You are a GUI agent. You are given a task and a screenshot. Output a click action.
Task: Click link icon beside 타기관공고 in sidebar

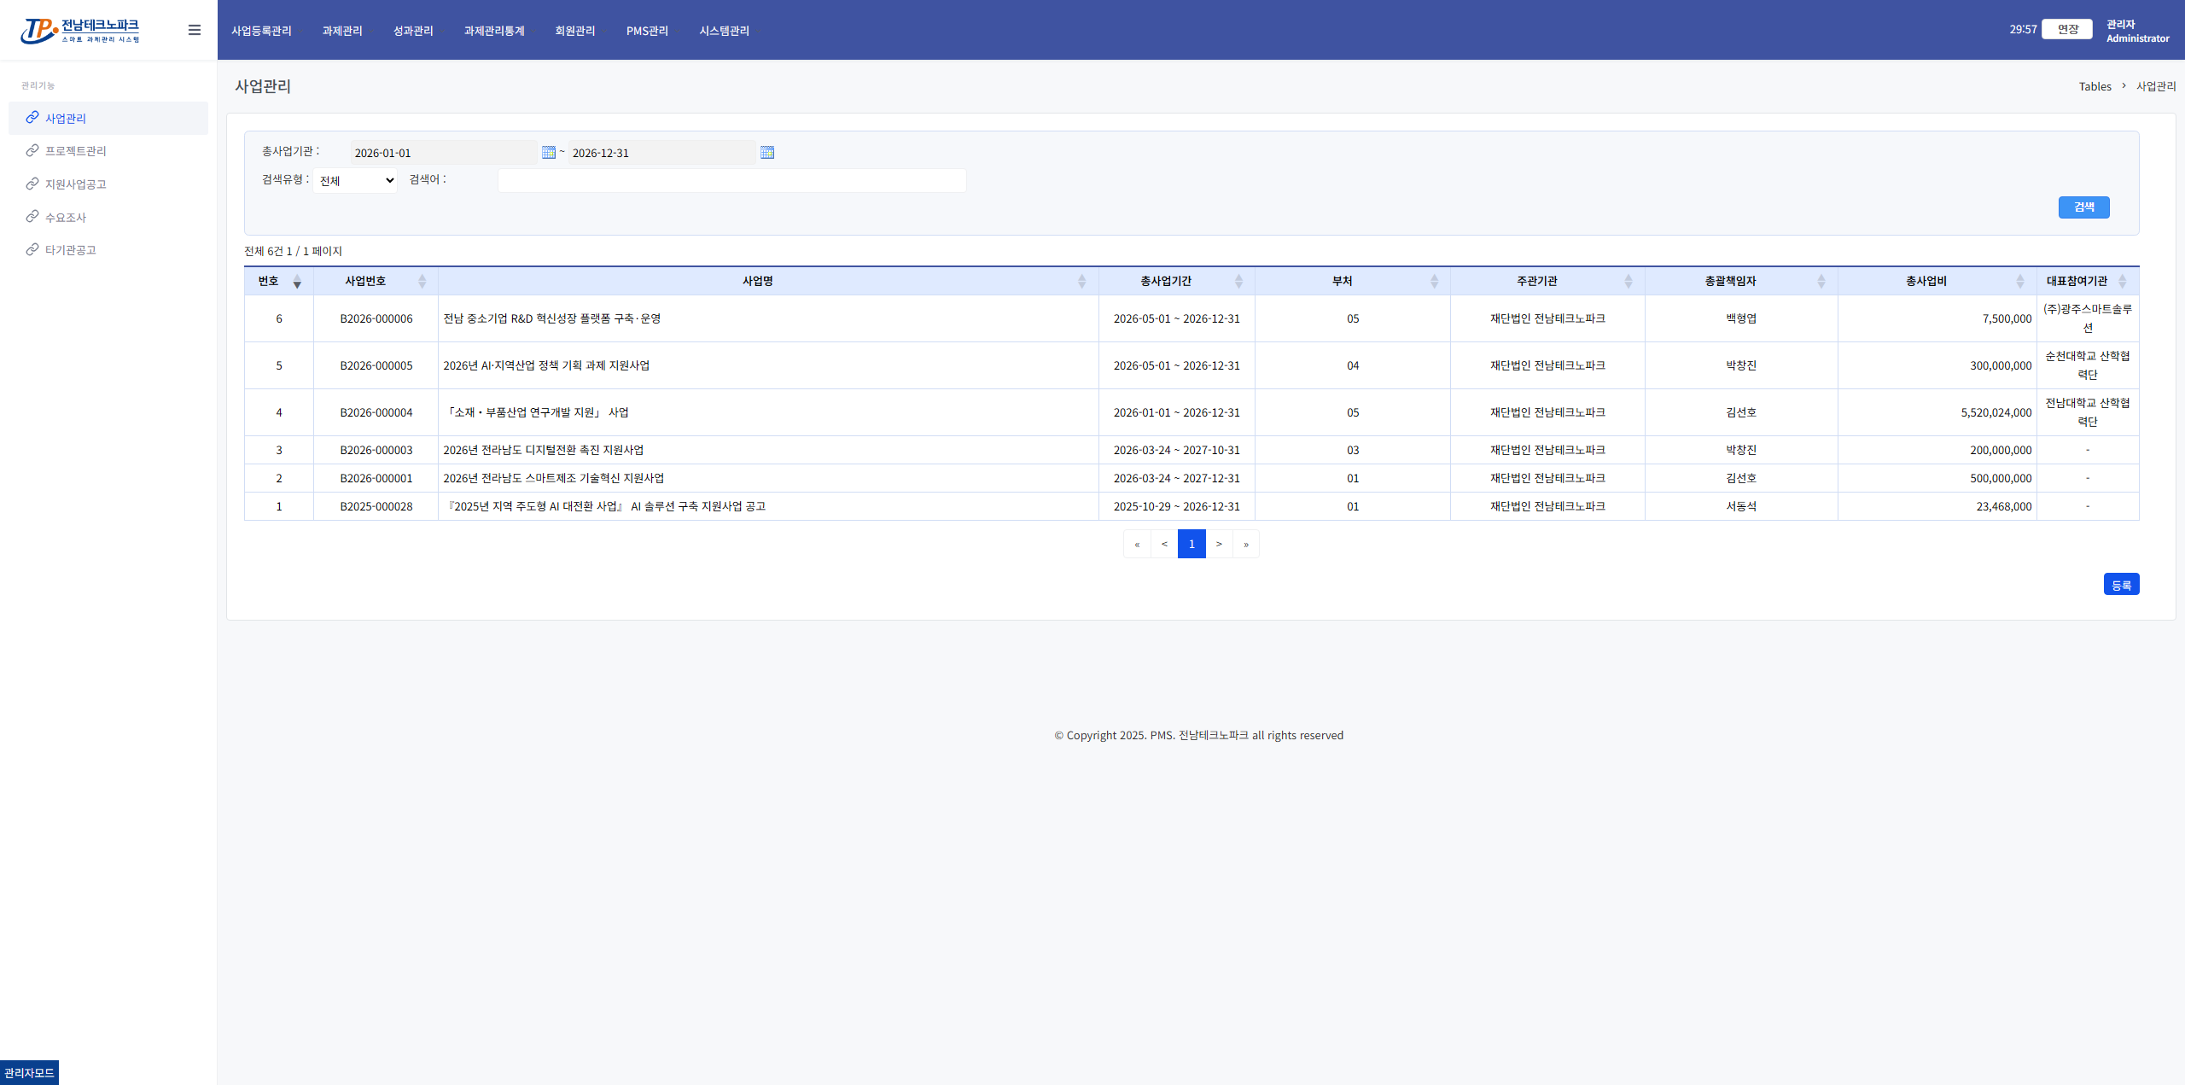32,249
